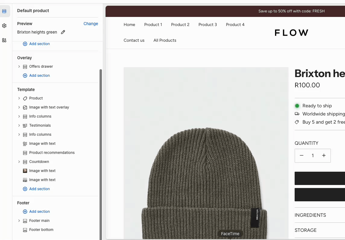345x240 pixels.
Task: Click the green Ready to ship status dot
Action: pos(297,106)
